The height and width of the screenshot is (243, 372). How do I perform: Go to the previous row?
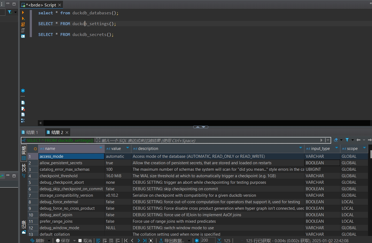(x=132, y=241)
